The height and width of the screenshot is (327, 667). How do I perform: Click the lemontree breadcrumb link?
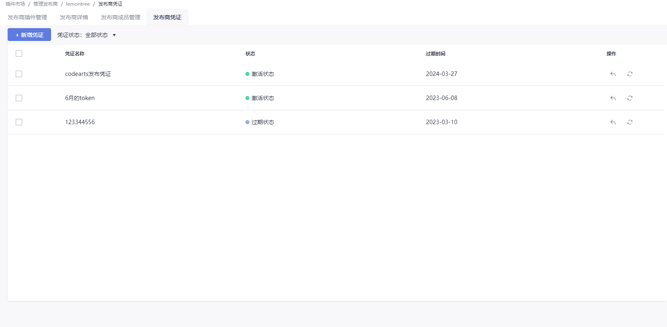click(78, 4)
